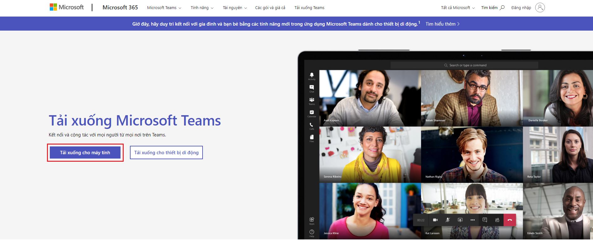The width and height of the screenshot is (593, 241).
Task: Select Jessica Kline video tile
Action: tap(370, 211)
